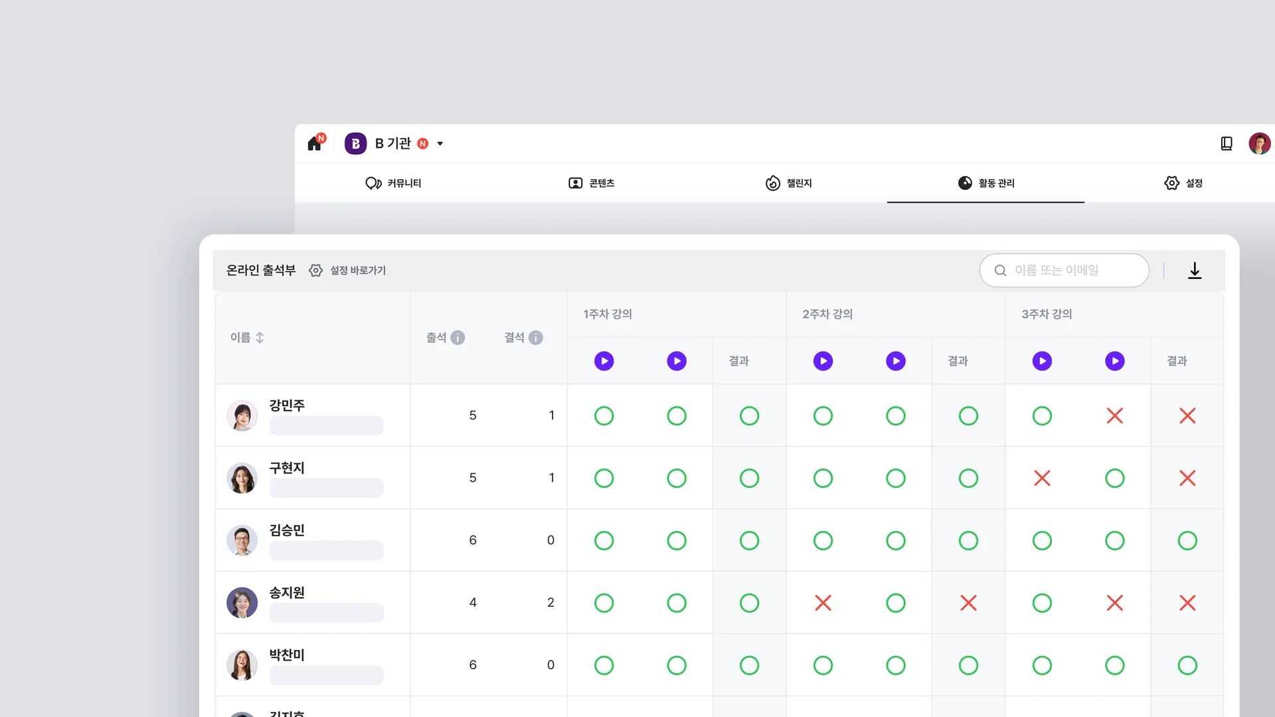Click the book guide icon in header
The height and width of the screenshot is (717, 1275).
[x=1227, y=143]
